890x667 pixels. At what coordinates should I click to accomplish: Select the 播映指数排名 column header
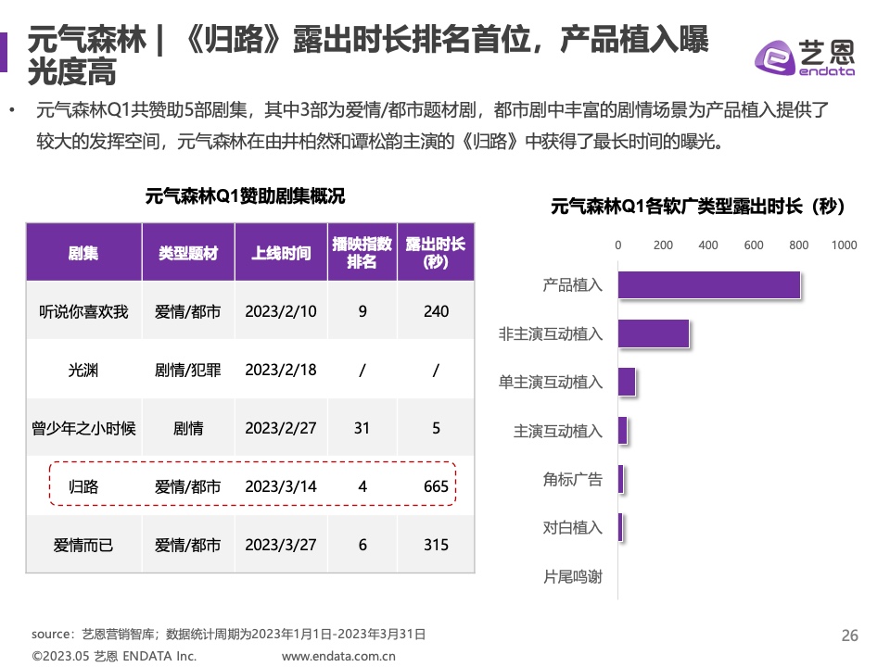click(x=362, y=252)
